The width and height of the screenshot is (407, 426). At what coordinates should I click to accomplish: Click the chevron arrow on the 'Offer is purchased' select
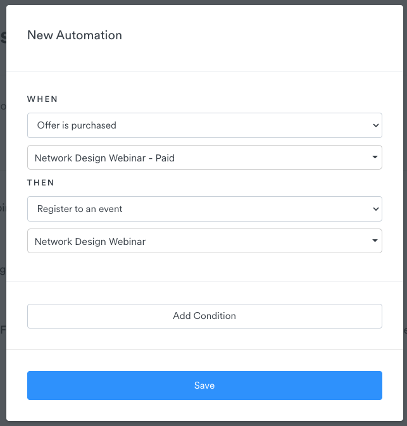375,125
